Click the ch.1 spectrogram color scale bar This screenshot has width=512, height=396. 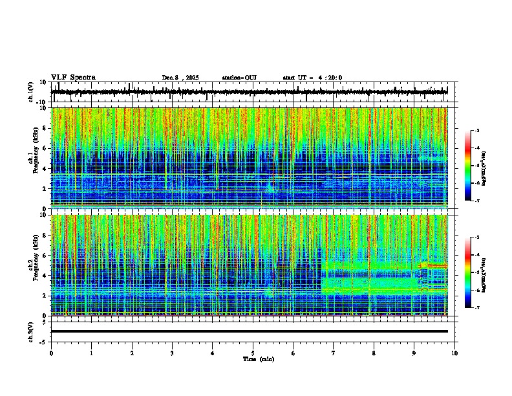pos(468,166)
